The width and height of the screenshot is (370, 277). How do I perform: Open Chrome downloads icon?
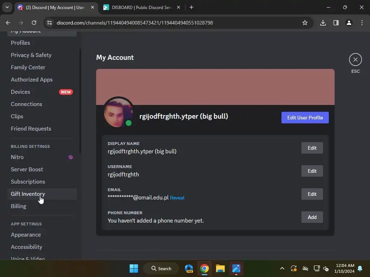point(323,23)
